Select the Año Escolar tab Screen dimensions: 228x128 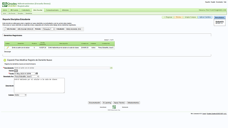coord(38,10)
